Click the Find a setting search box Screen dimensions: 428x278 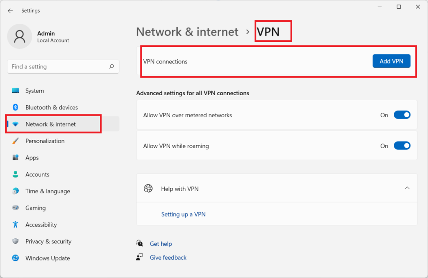click(63, 66)
